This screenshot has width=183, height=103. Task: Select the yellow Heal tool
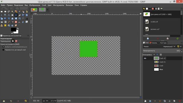[x=5, y=25]
